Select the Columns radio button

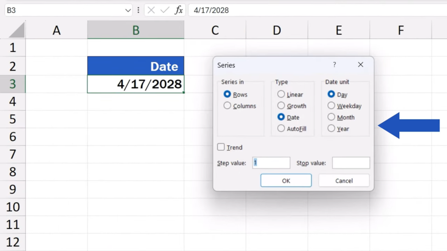pyautogui.click(x=227, y=105)
